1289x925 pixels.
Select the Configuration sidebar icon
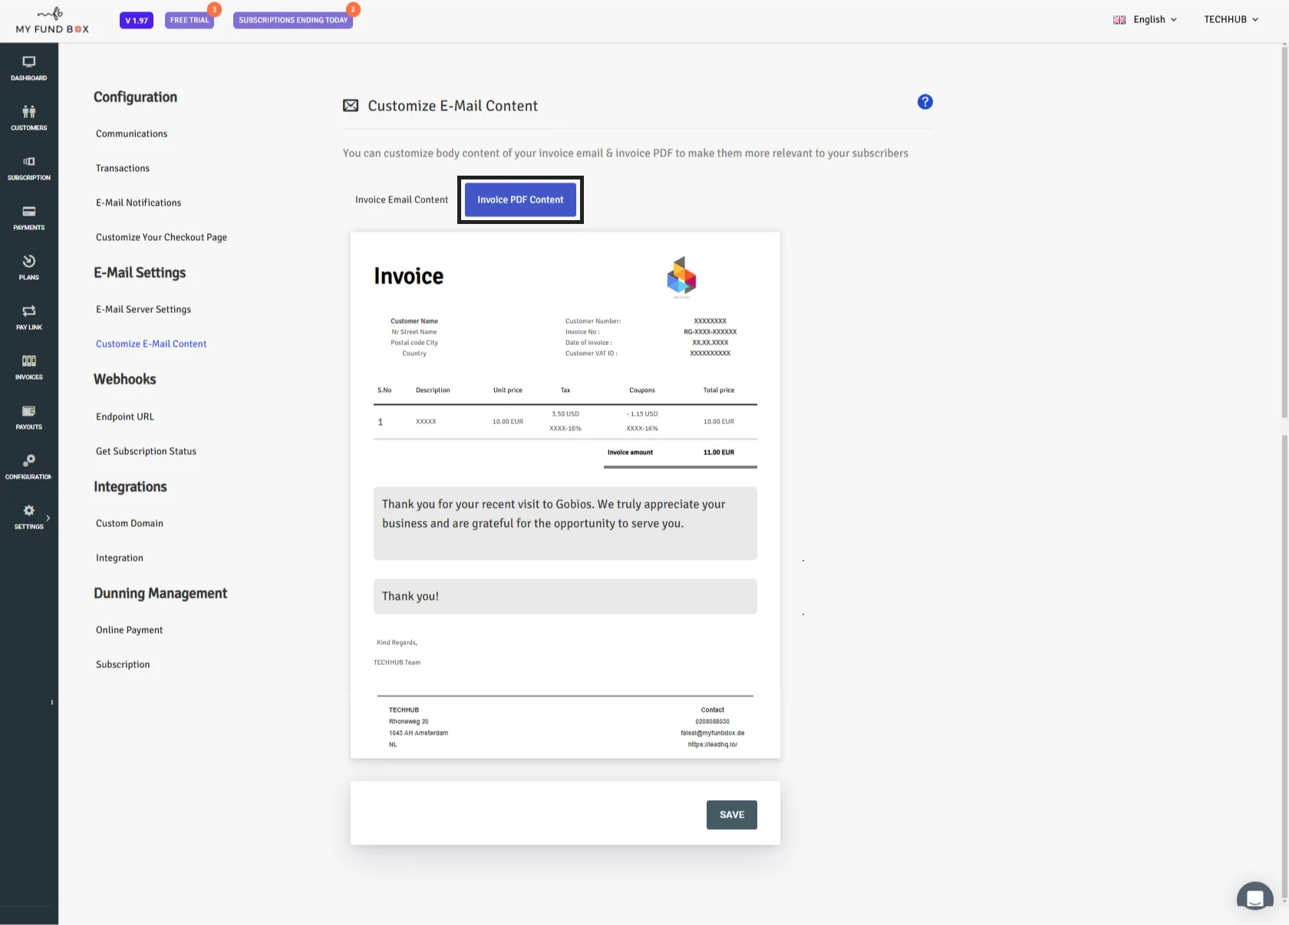click(29, 467)
